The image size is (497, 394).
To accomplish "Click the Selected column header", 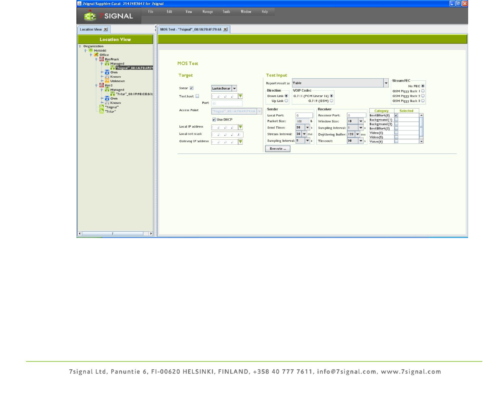I will pos(406,111).
